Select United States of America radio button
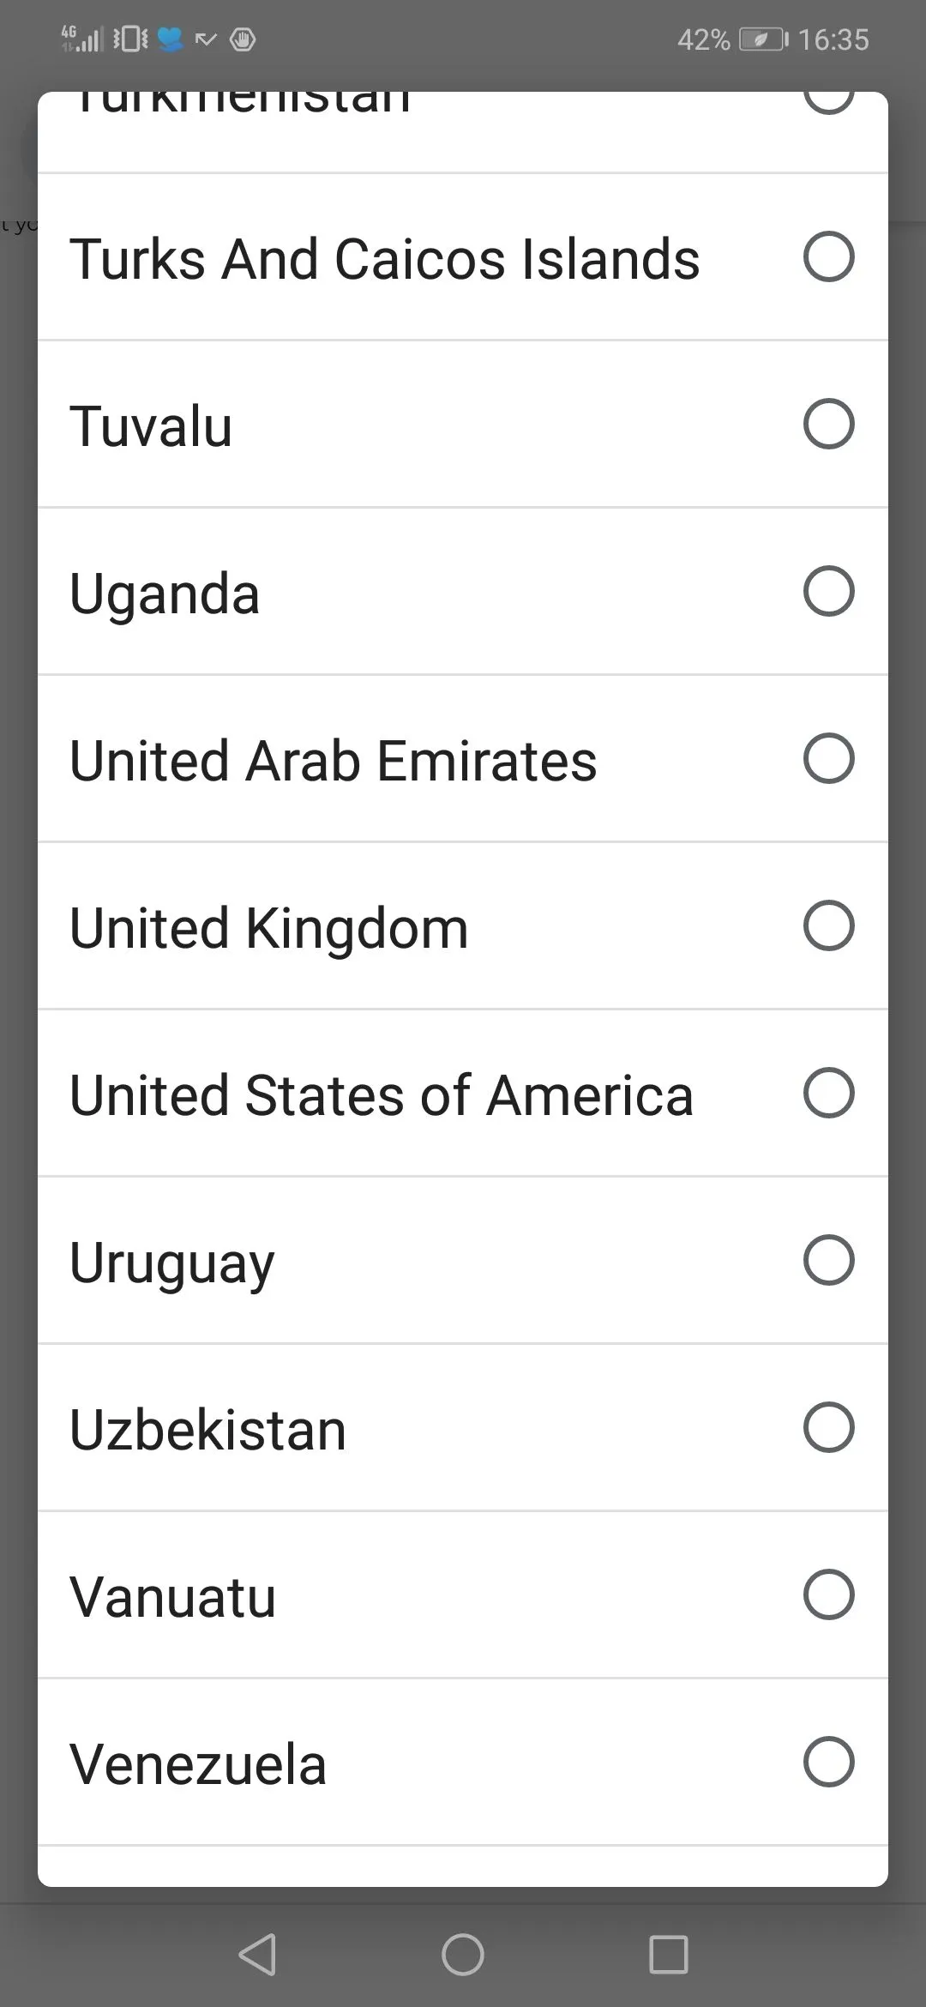Screen dimensions: 926x2007 click(828, 1093)
